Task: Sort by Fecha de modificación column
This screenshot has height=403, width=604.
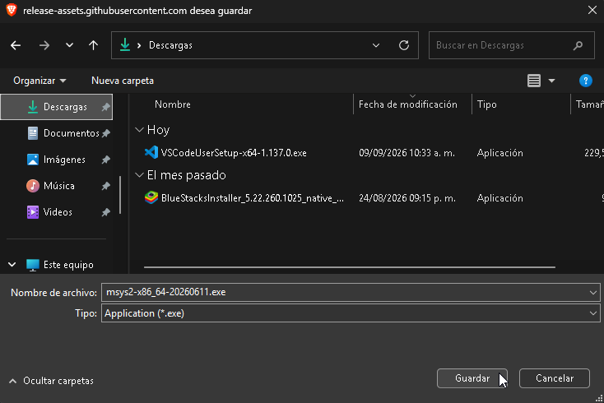Action: point(408,104)
